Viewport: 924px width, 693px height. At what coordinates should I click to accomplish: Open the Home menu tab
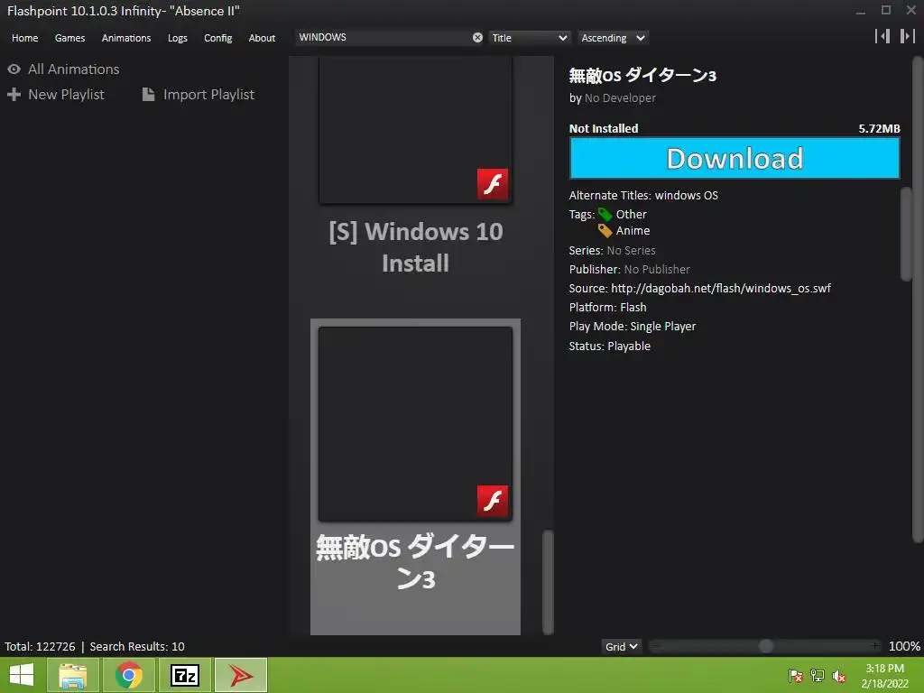[24, 38]
